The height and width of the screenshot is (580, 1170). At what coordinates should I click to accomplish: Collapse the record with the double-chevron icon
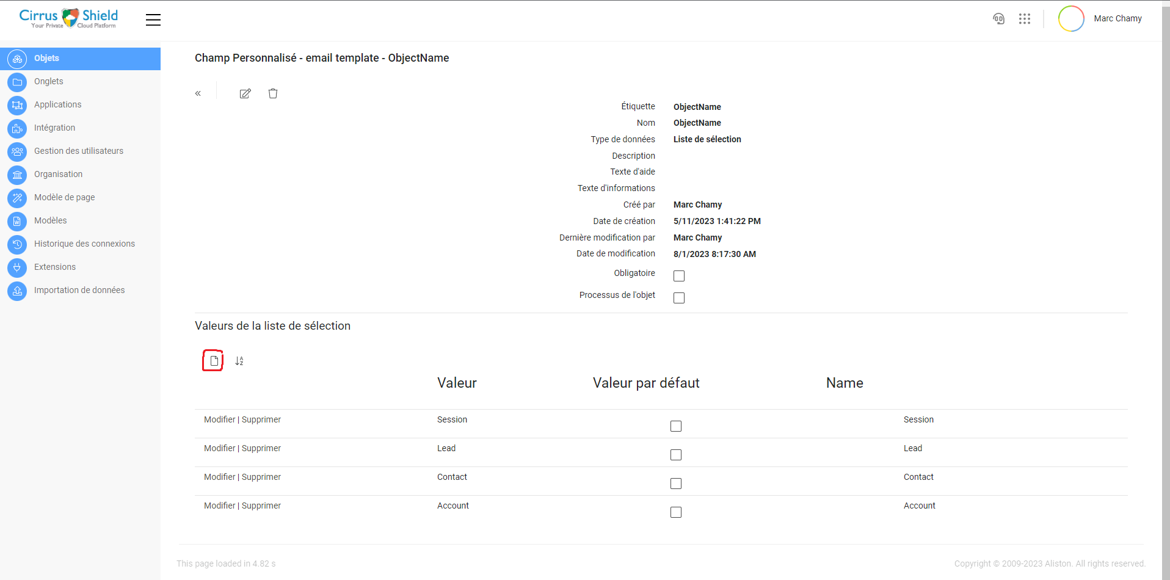(x=198, y=93)
